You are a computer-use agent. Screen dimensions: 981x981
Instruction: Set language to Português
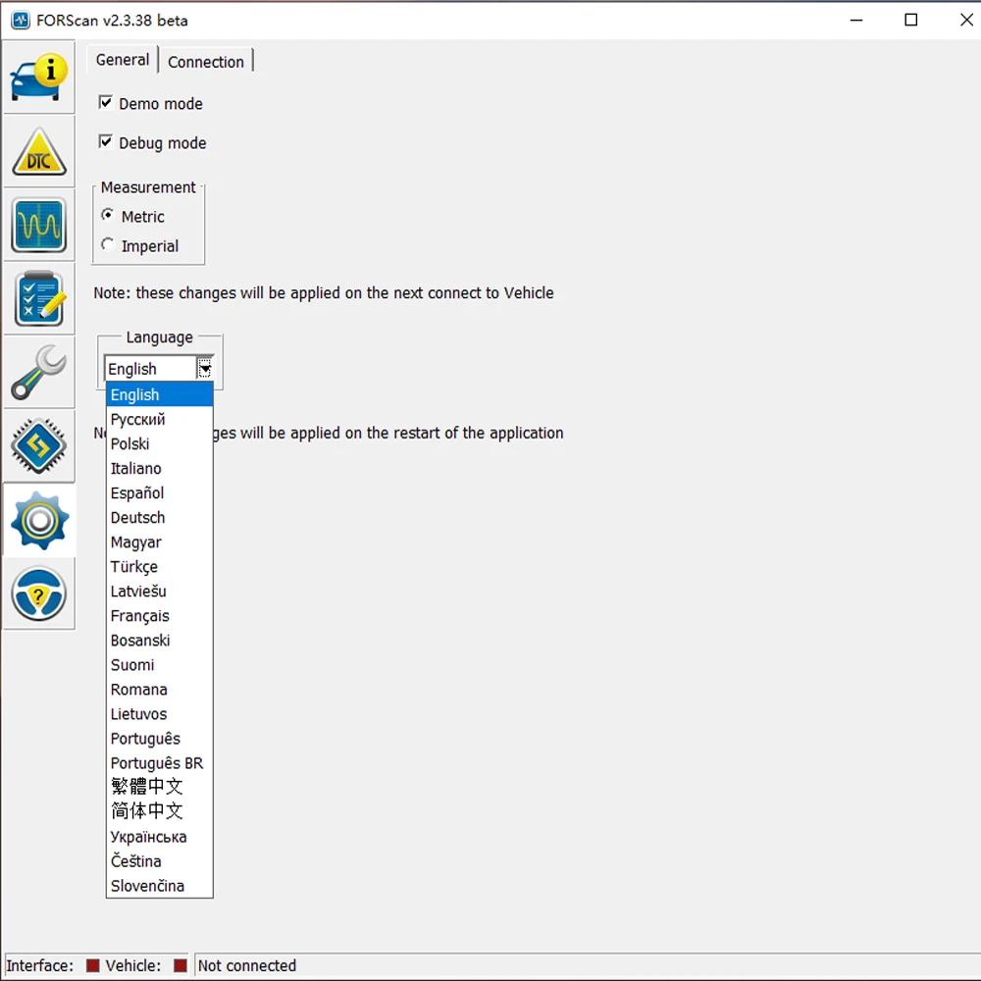[x=160, y=739]
